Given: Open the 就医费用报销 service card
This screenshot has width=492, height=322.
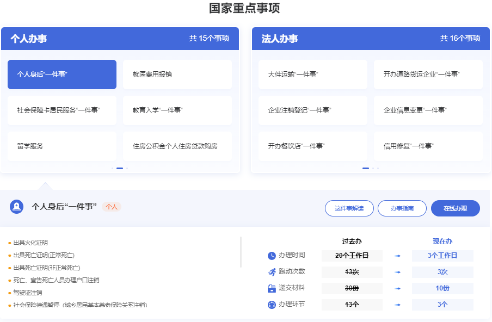Looking at the screenshot, I should (177, 75).
